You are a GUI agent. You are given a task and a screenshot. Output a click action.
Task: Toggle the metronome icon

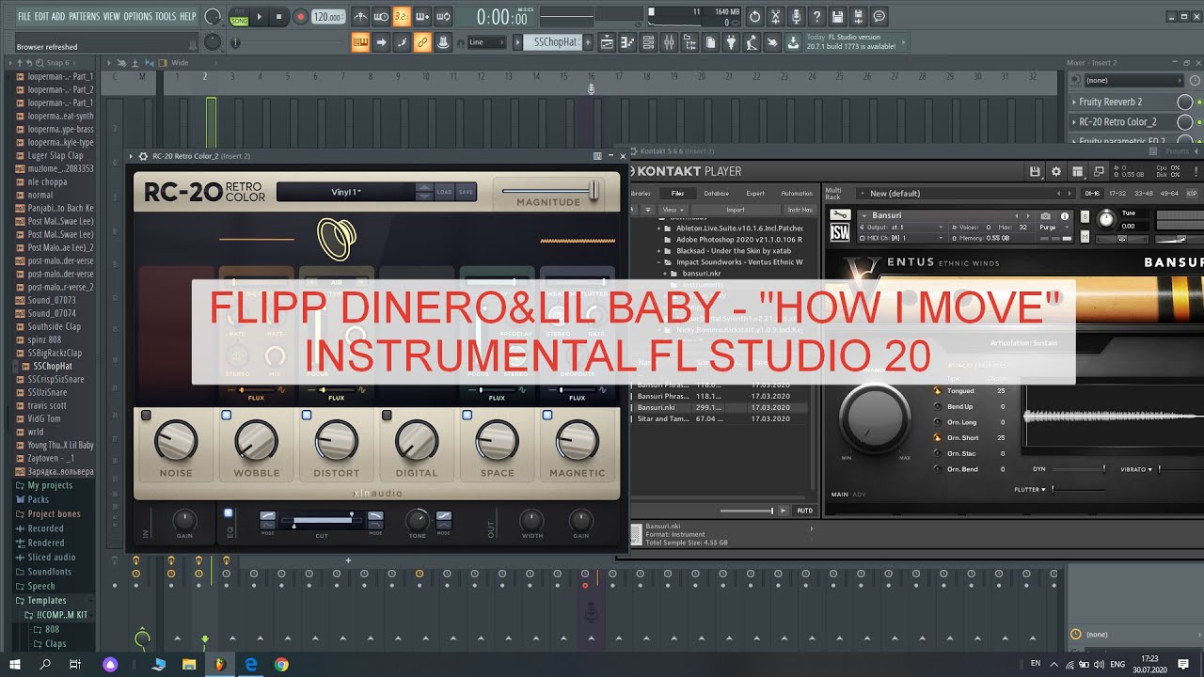click(361, 17)
